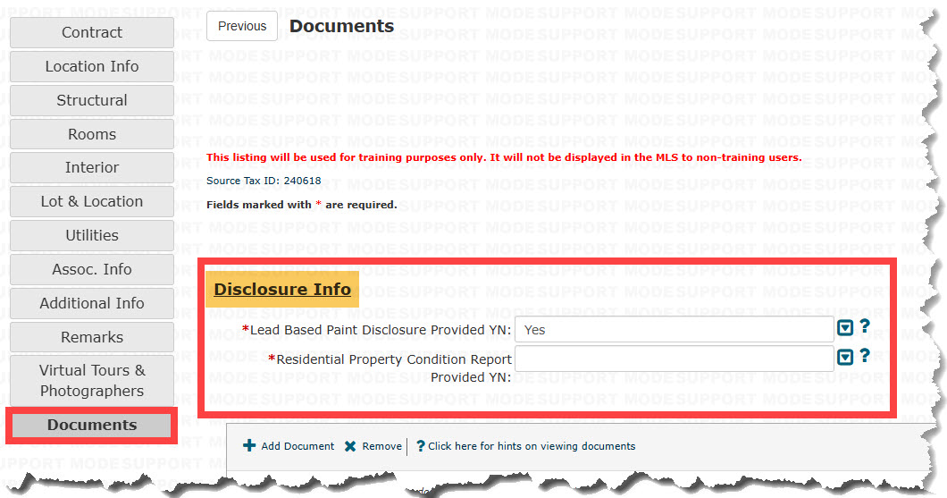Image resolution: width=947 pixels, height=498 pixels.
Task: Open hints on viewing documents link
Action: (532, 446)
